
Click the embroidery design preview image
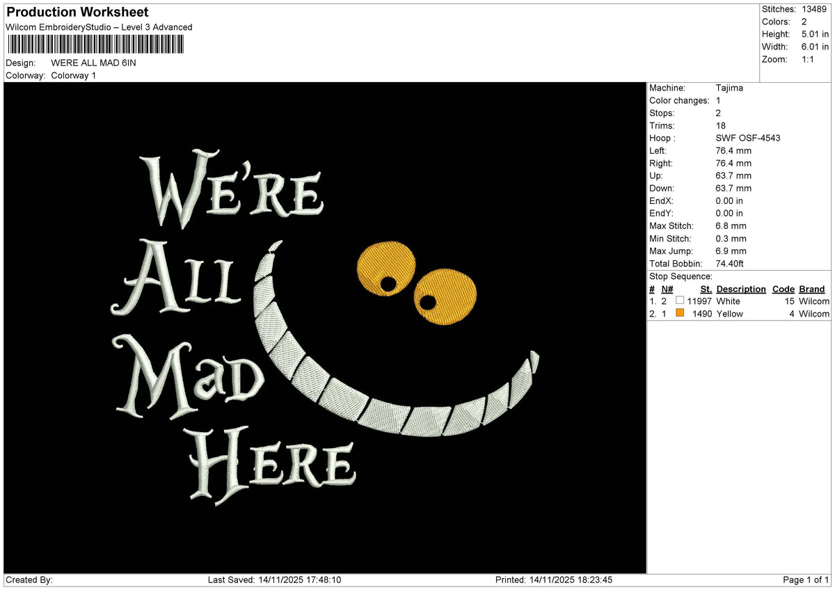(x=326, y=328)
